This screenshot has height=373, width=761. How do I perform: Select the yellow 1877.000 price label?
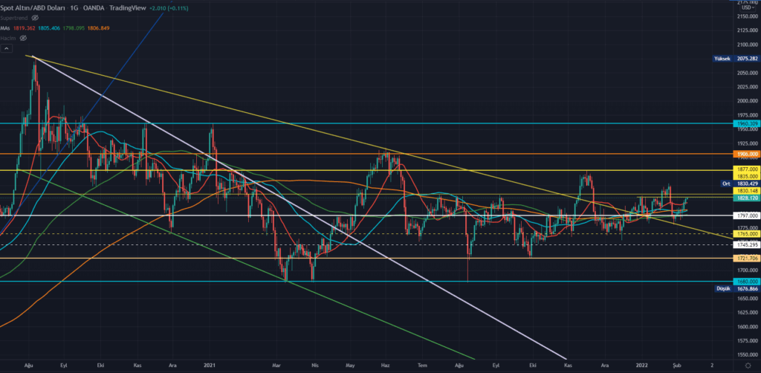pos(745,169)
